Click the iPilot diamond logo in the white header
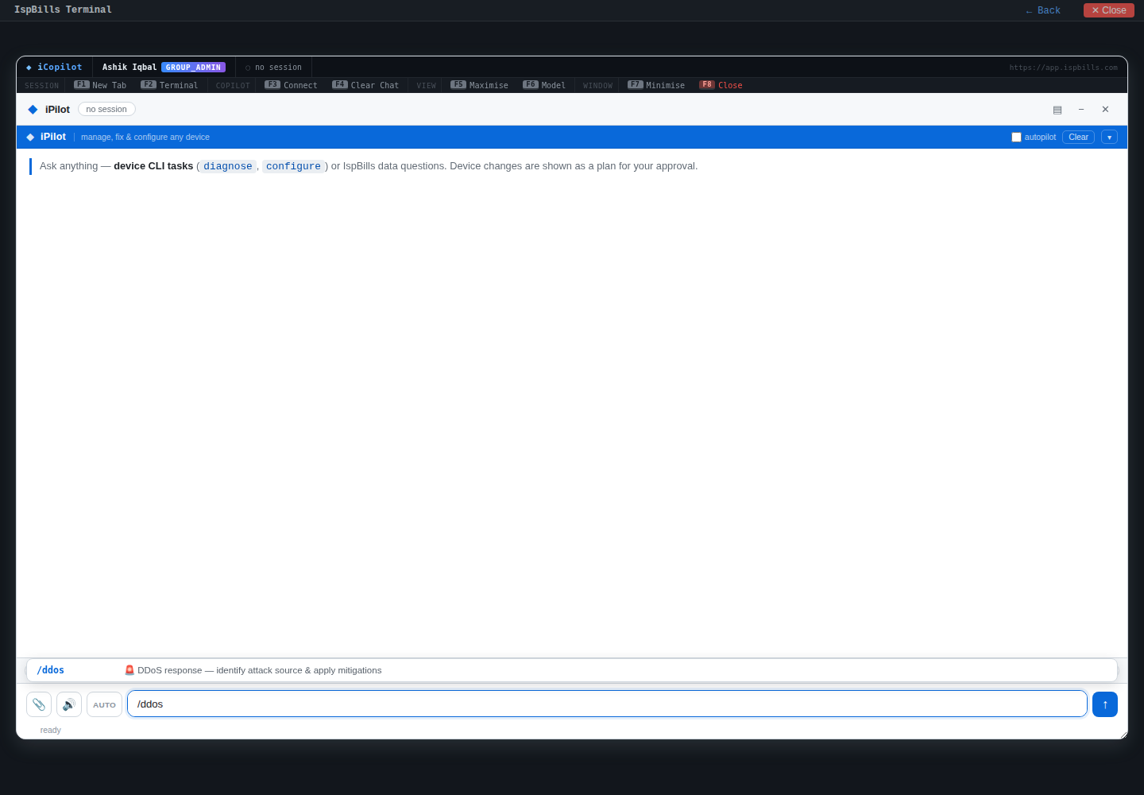 click(x=33, y=110)
